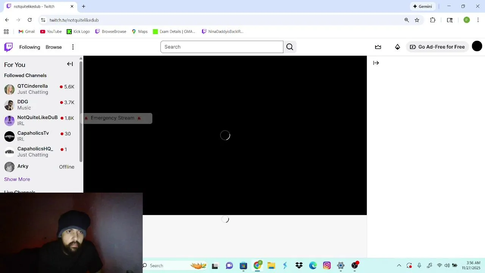Bookmark this page with the star icon
The height and width of the screenshot is (273, 485).
point(417,20)
